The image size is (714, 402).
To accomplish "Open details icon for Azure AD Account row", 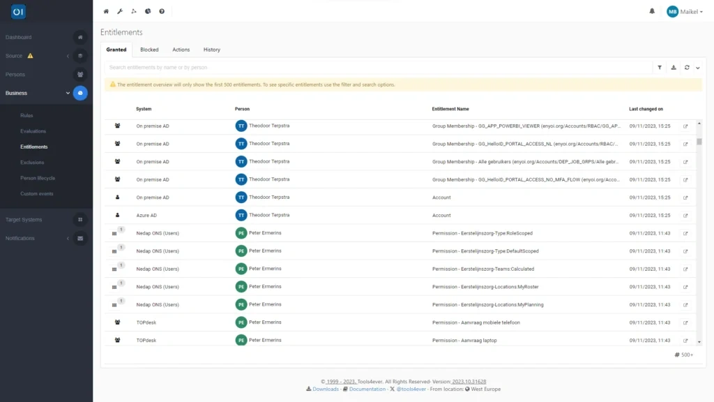I will (x=685, y=216).
